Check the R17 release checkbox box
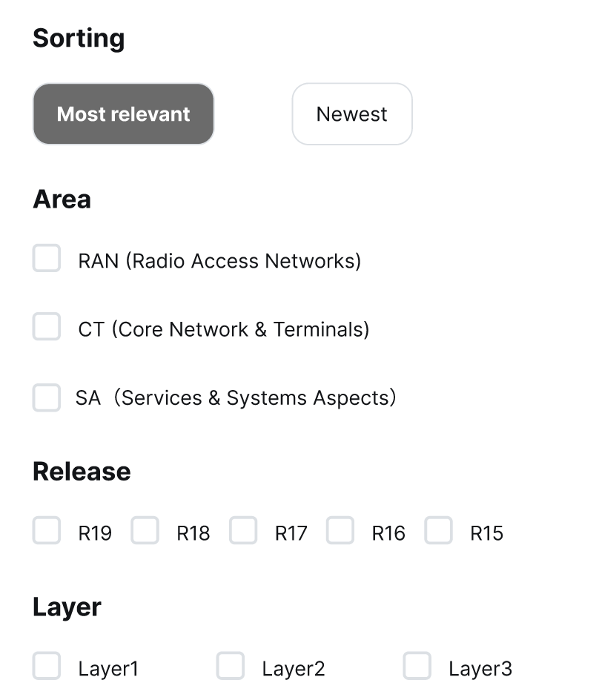Image resolution: width=599 pixels, height=700 pixels. tap(243, 531)
